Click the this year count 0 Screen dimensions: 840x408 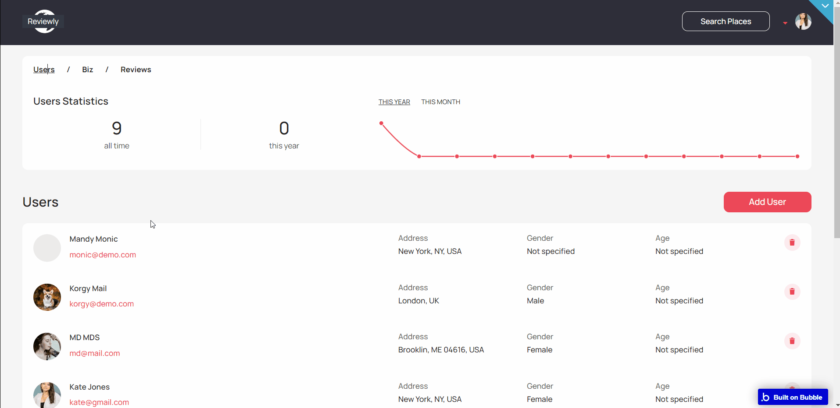tap(284, 128)
